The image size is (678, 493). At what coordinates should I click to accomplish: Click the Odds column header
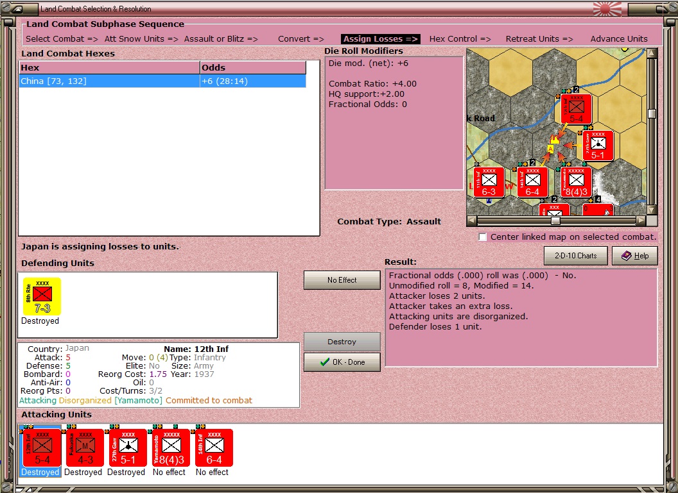point(253,68)
